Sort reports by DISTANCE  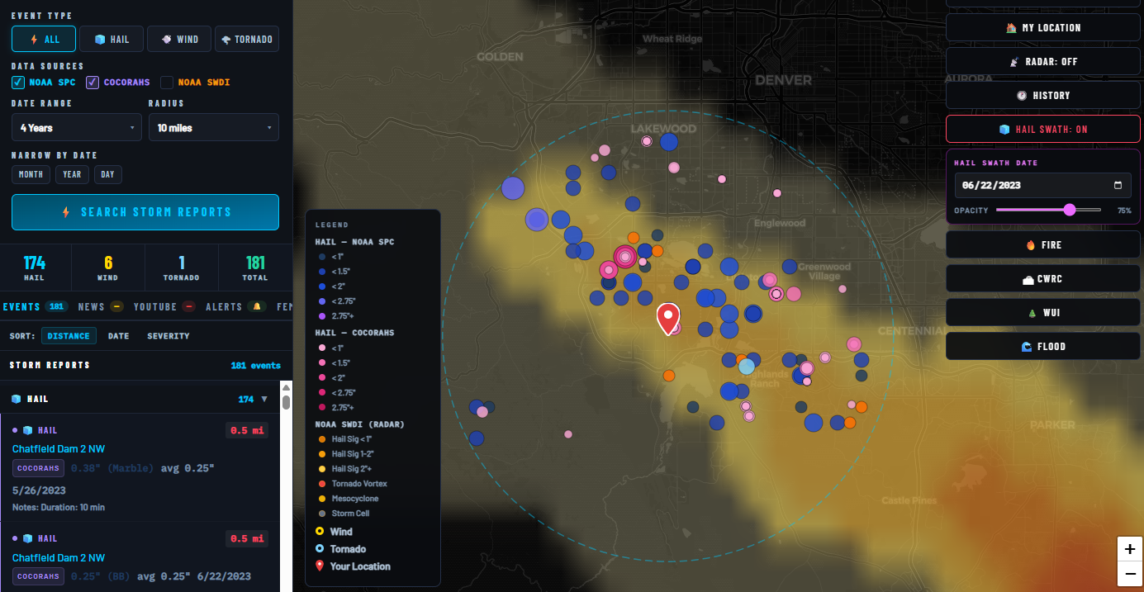(69, 336)
